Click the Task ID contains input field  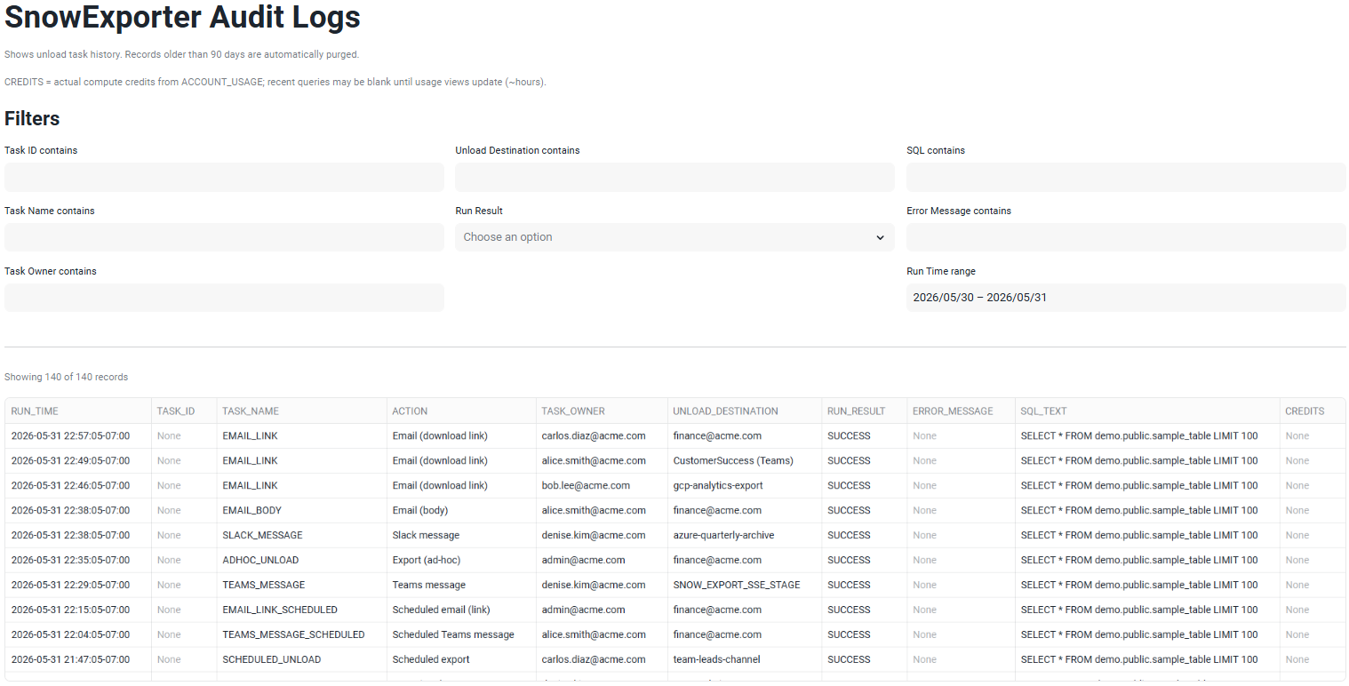click(x=224, y=177)
